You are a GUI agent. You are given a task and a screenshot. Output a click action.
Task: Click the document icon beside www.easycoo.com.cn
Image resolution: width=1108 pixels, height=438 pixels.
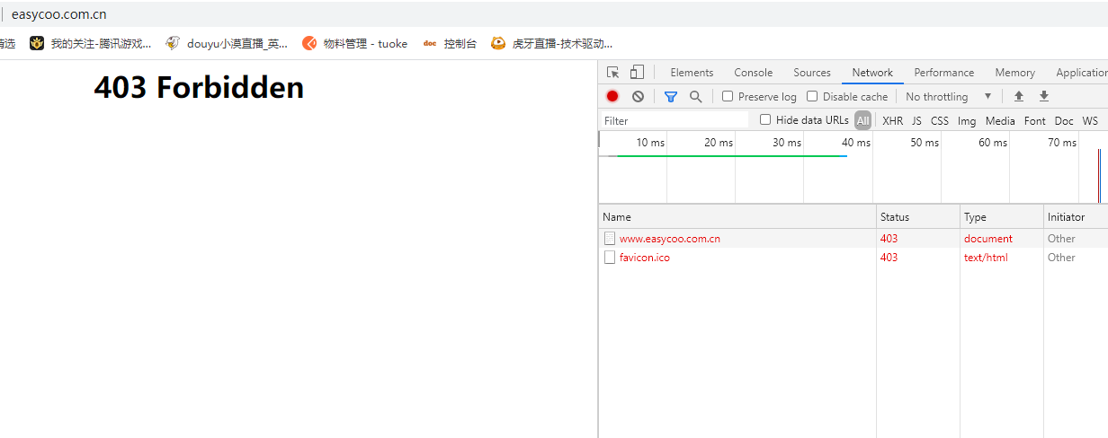tap(609, 239)
